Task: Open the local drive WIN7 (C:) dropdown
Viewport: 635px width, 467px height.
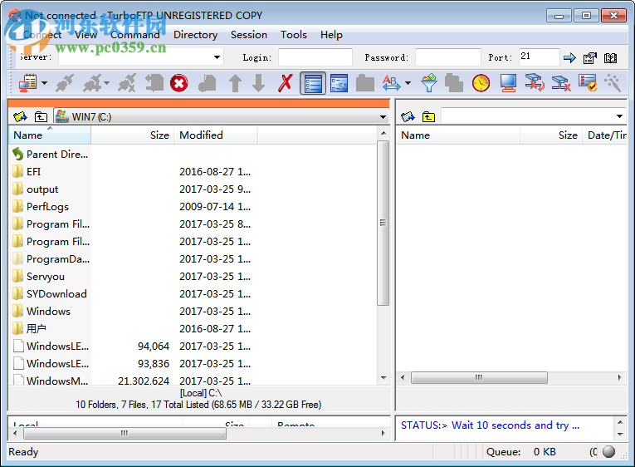Action: (x=383, y=117)
